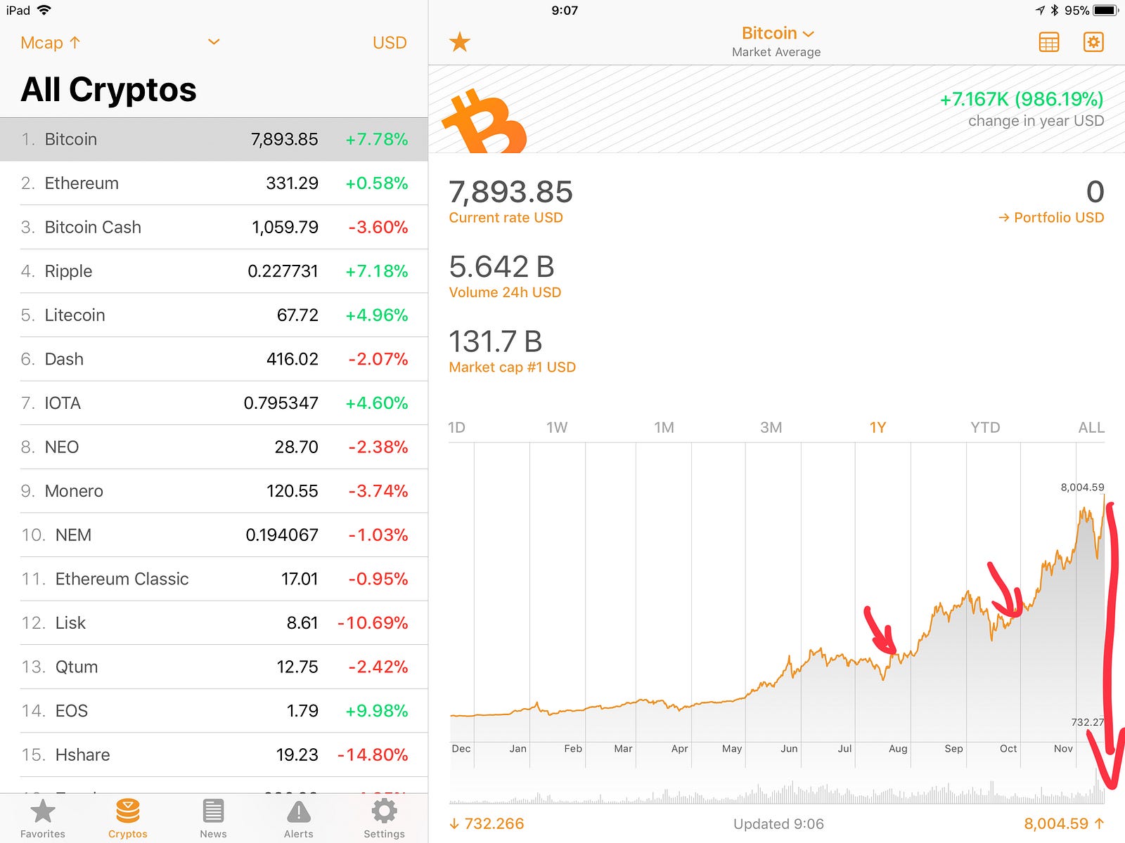Tap the Bitcoin logo icon
Viewport: 1125px width, 843px height.
[x=484, y=121]
